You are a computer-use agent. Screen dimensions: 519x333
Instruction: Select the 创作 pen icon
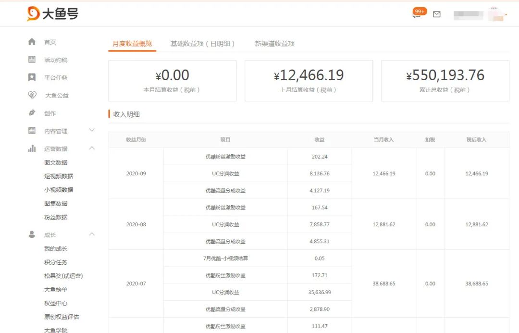[31, 113]
